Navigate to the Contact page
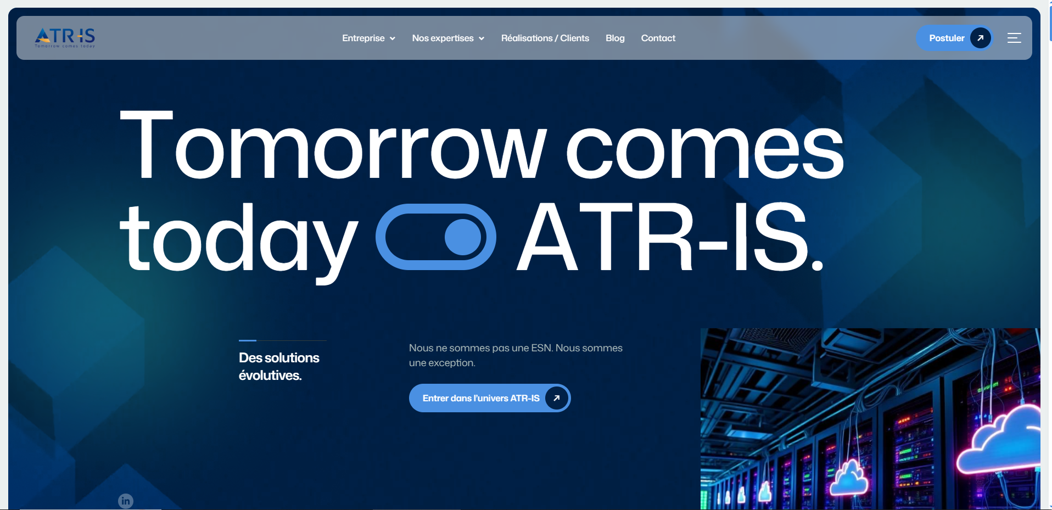 [658, 38]
